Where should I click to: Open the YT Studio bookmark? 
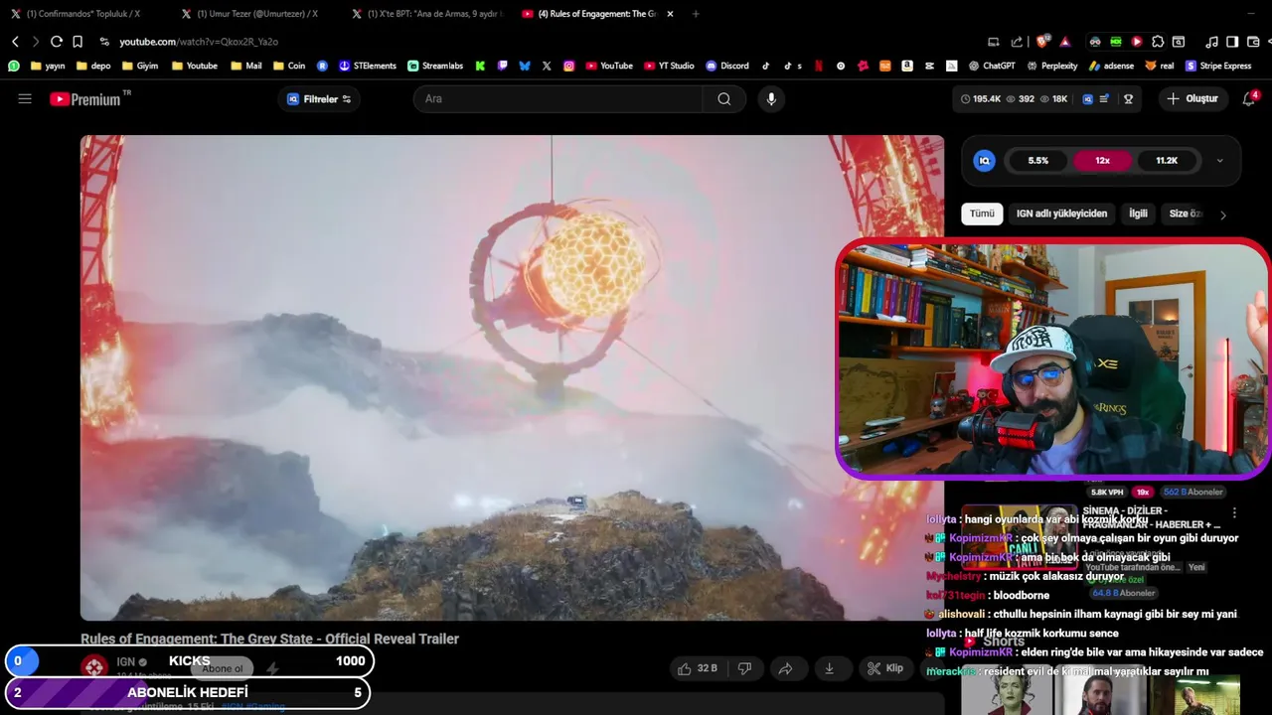point(669,66)
